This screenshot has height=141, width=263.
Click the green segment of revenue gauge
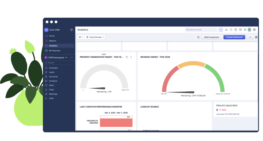218,77
